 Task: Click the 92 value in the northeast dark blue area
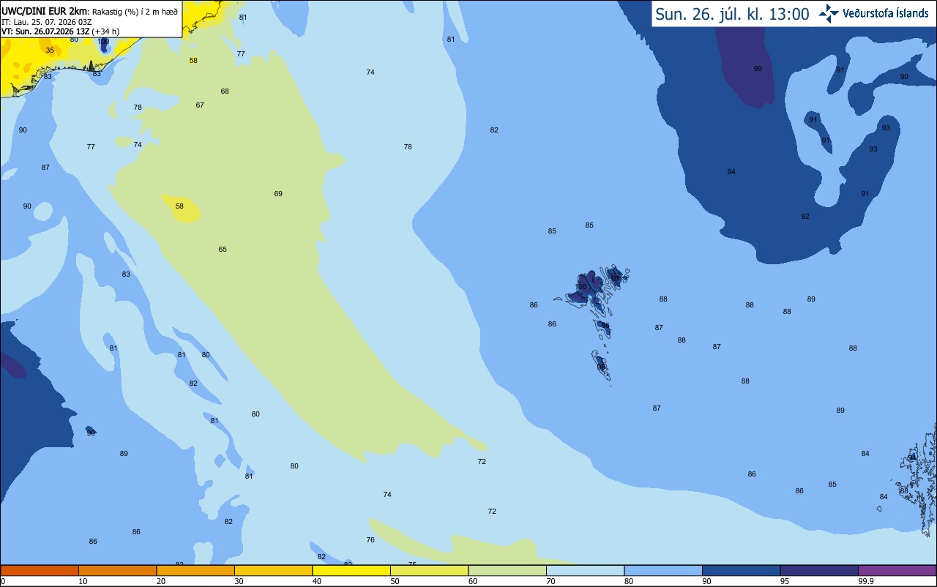[805, 216]
